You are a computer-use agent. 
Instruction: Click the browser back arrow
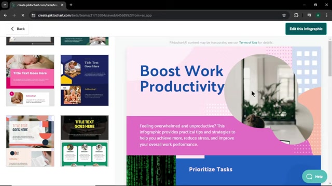coord(5,16)
